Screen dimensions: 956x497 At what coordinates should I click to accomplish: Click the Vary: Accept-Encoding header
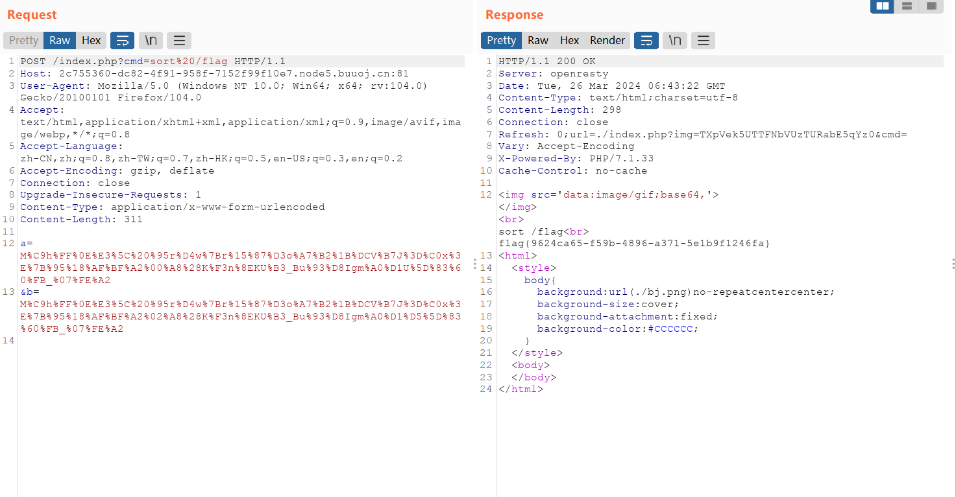566,146
